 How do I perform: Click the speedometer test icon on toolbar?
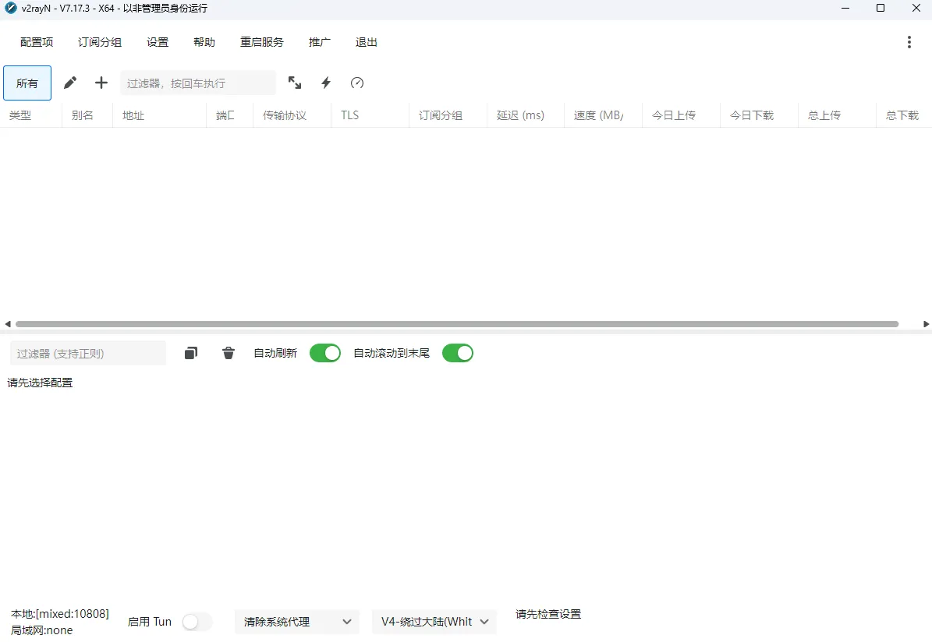tap(357, 83)
